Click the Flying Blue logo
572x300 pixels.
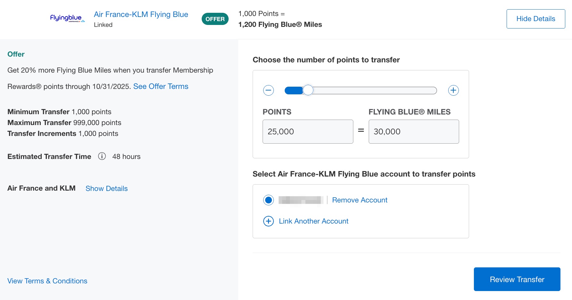[67, 18]
